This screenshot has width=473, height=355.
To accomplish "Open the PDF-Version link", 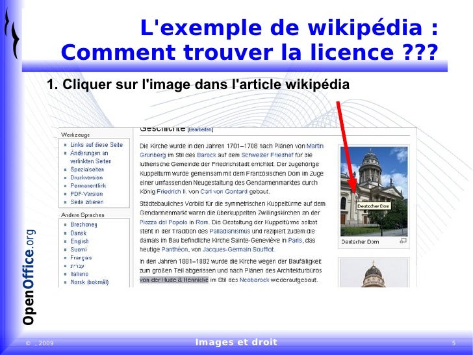I will click(86, 194).
